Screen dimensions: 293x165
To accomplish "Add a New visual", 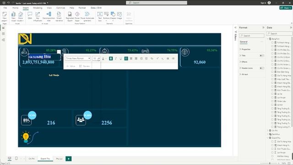I will pyautogui.click(x=13, y=16).
